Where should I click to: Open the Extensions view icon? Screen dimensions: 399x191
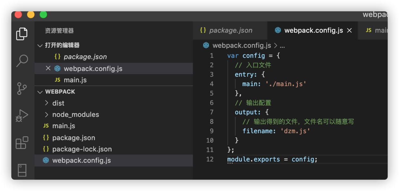[22, 143]
